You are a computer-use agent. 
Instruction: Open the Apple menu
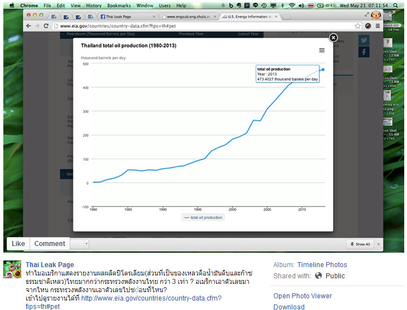click(x=12, y=6)
